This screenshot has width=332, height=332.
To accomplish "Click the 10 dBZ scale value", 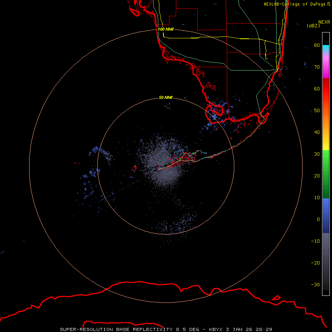I will point(317,198).
